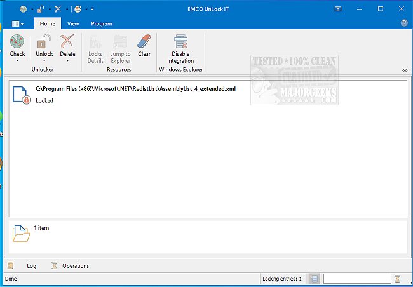Expand the Delete button dropdown arrow
The height and width of the screenshot is (287, 413).
click(67, 61)
